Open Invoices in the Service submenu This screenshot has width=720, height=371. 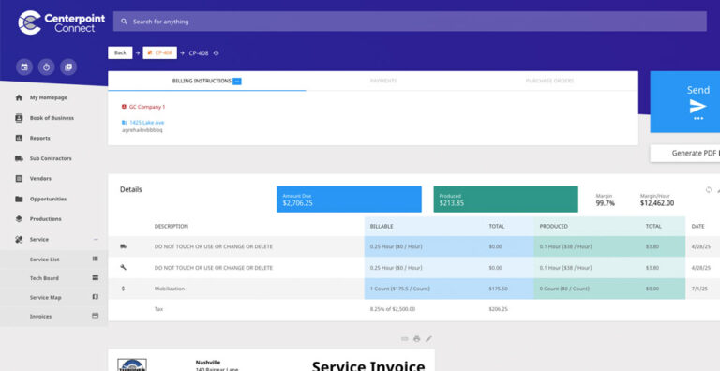(x=41, y=317)
